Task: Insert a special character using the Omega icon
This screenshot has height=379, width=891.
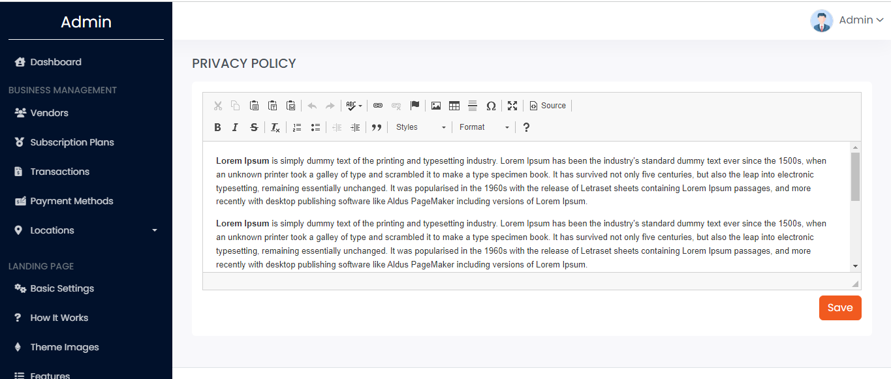Action: [491, 106]
